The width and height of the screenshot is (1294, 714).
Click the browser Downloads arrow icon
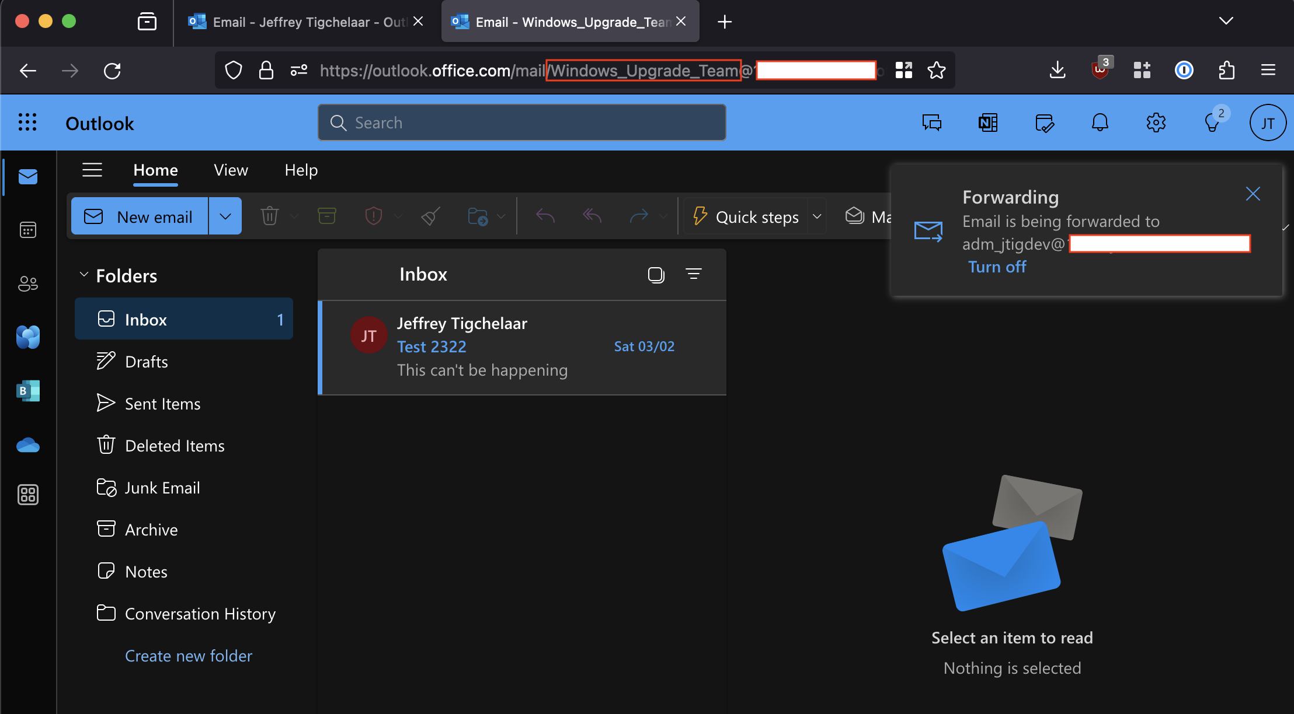[x=1058, y=71]
